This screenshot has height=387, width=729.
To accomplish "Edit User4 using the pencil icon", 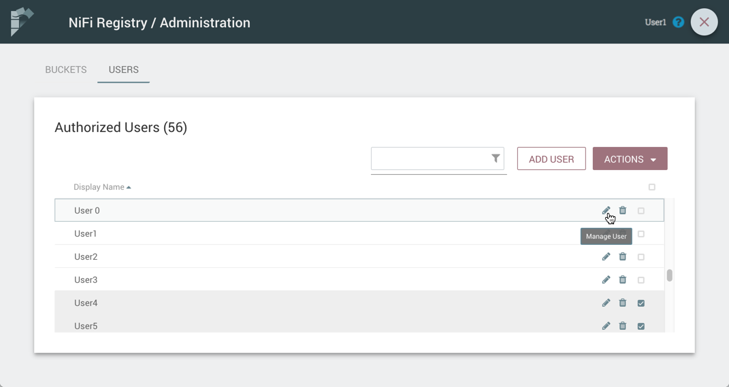I will pos(606,303).
